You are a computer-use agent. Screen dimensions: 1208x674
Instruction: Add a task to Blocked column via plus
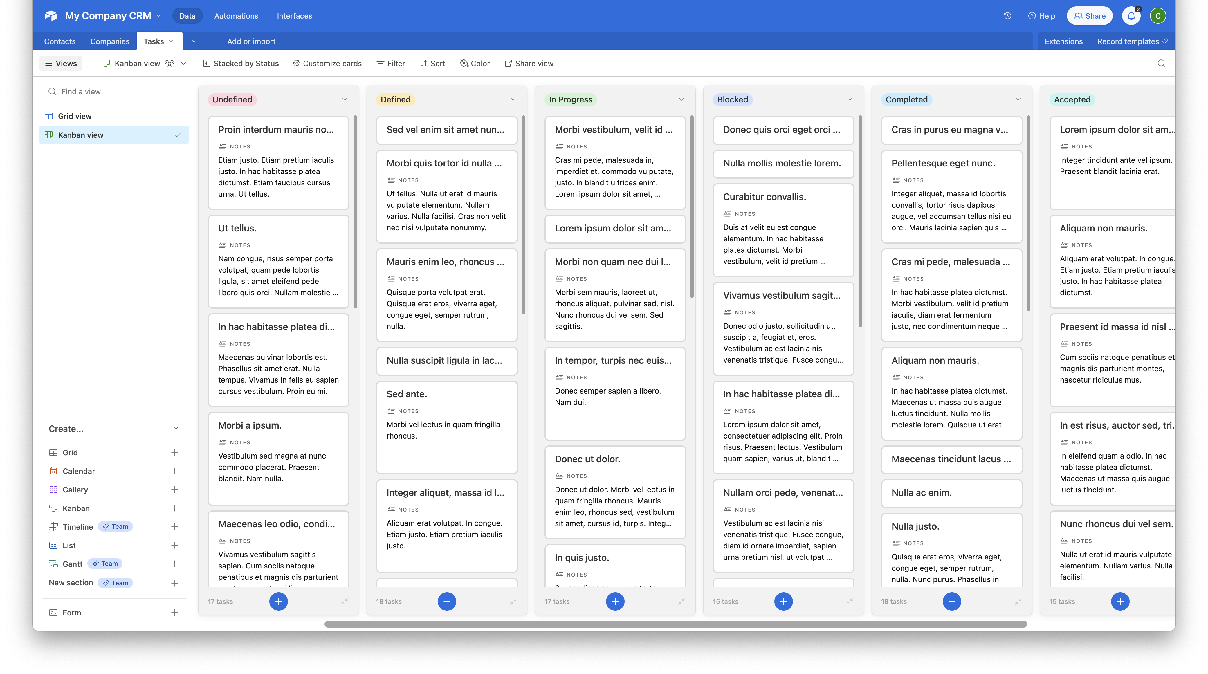click(x=784, y=601)
